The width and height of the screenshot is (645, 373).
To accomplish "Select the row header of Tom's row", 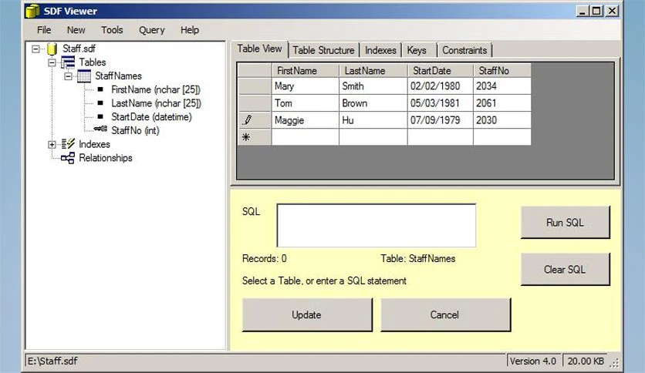I will point(255,103).
